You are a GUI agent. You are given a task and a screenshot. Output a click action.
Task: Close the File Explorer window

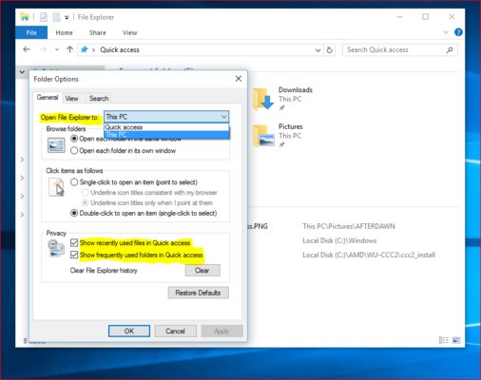click(452, 17)
